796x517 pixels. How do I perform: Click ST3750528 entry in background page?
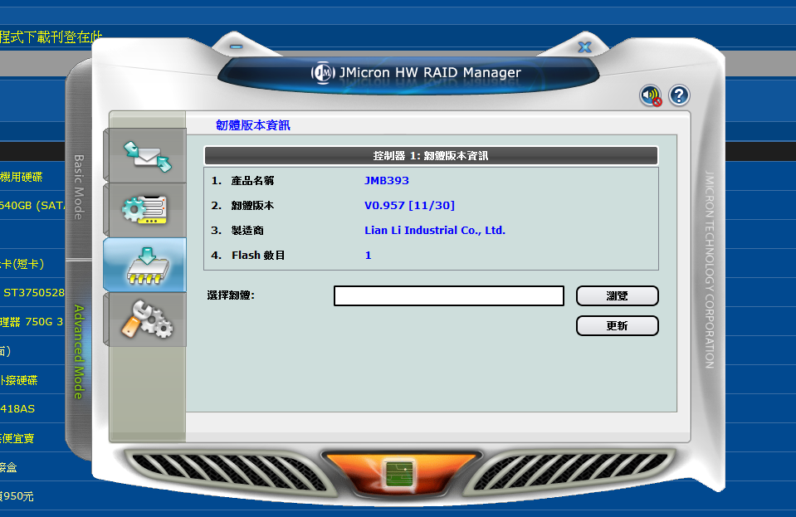(x=34, y=293)
